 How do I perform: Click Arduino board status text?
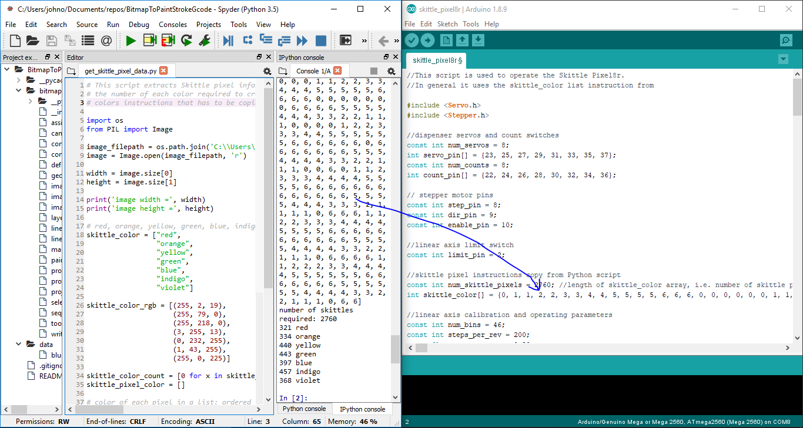click(x=684, y=422)
